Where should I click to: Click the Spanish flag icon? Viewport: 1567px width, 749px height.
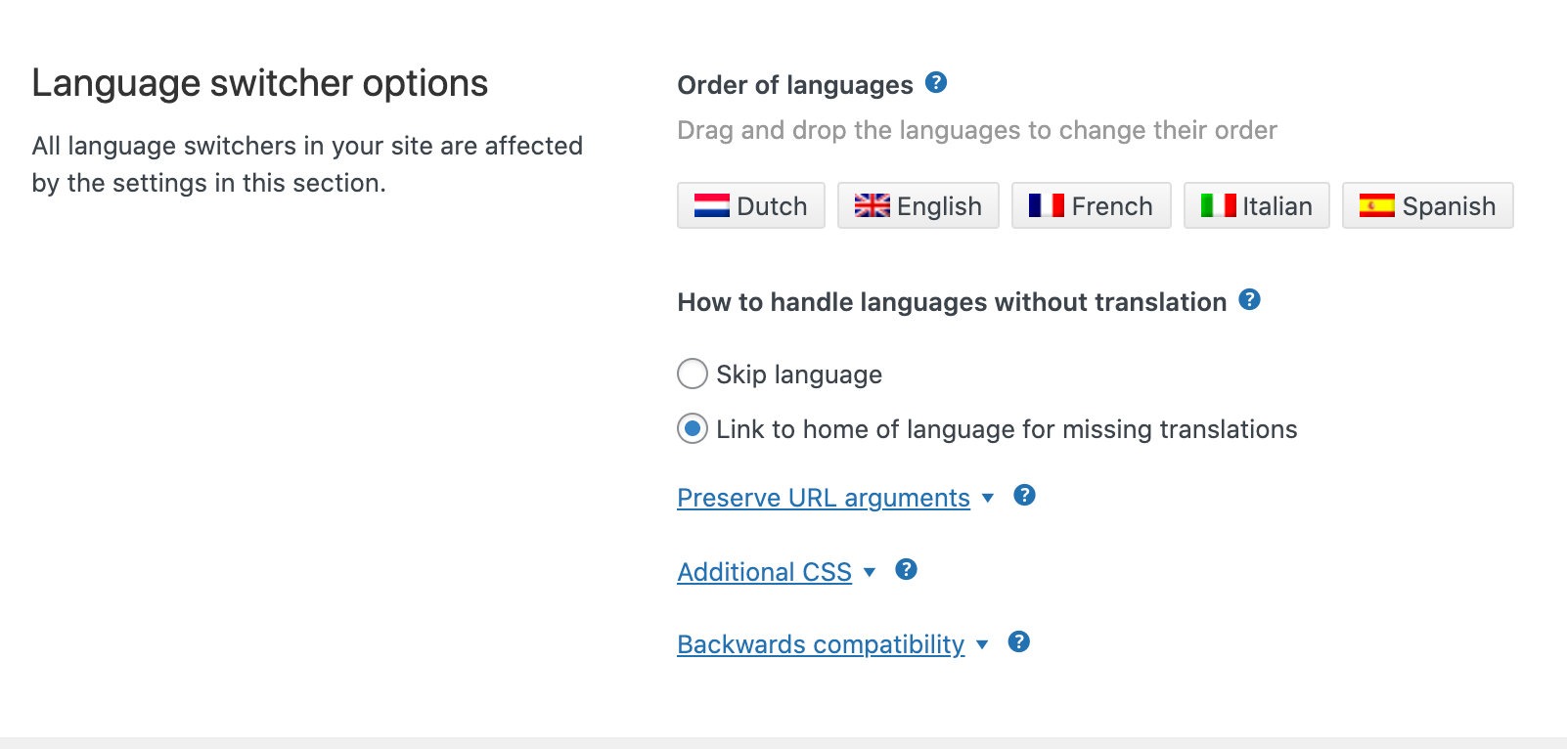tap(1376, 205)
